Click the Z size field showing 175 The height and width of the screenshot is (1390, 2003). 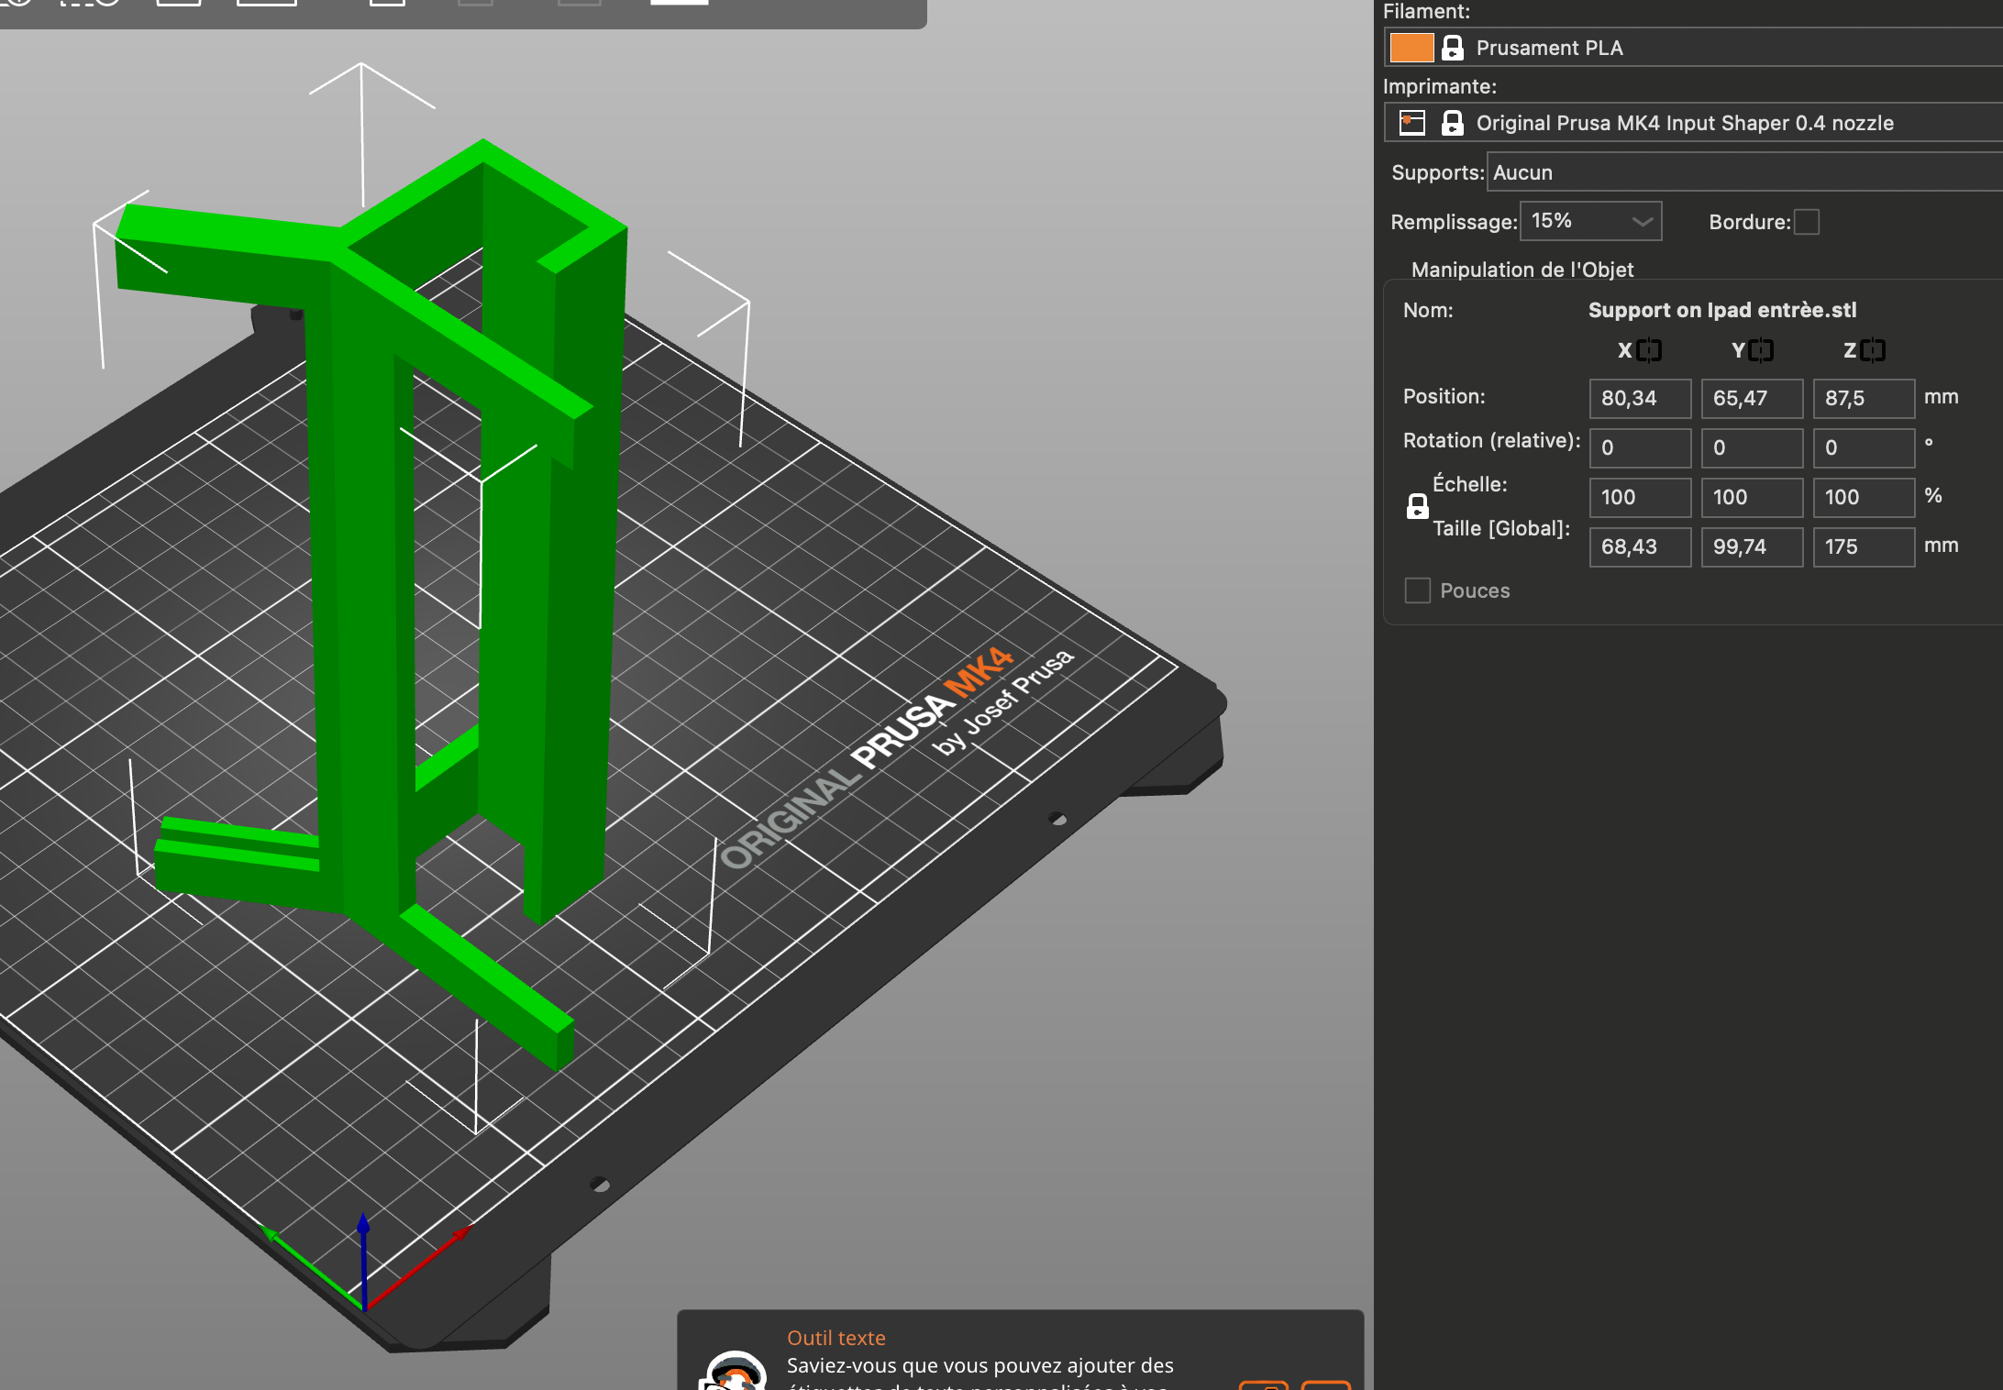1863,546
